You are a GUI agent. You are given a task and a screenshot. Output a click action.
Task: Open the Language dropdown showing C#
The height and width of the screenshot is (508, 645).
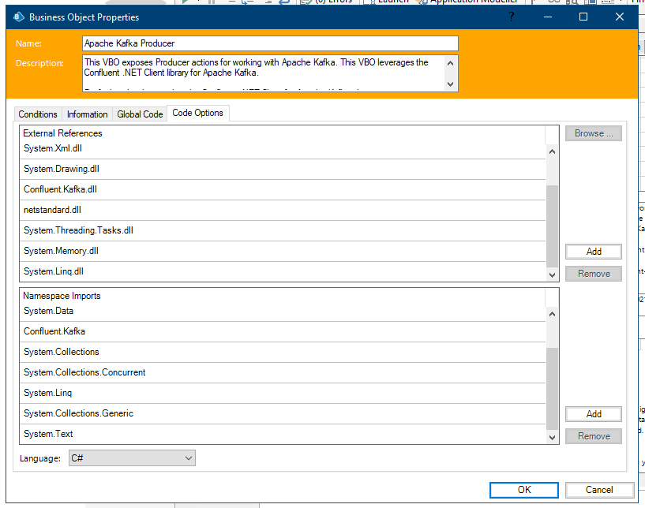tap(132, 458)
